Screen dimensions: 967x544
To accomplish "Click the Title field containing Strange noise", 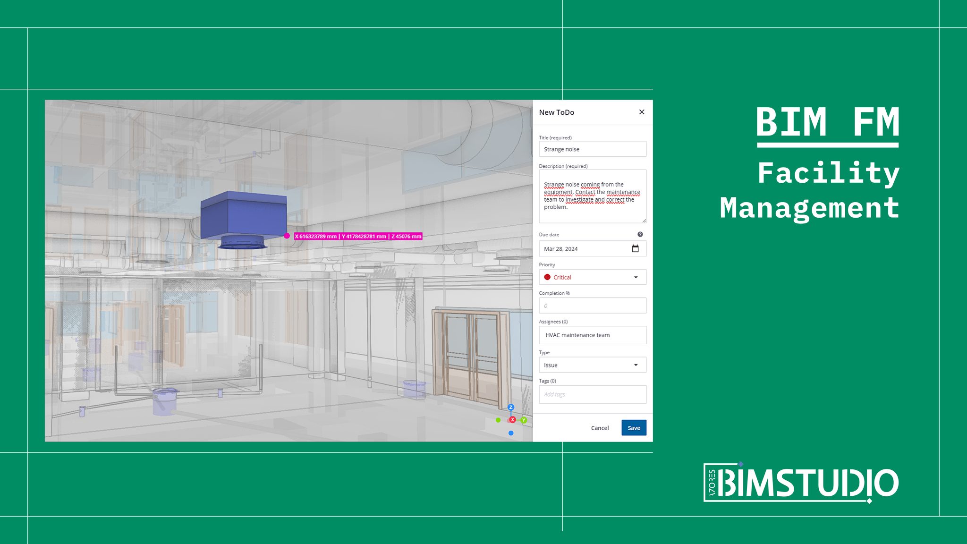I will (593, 149).
